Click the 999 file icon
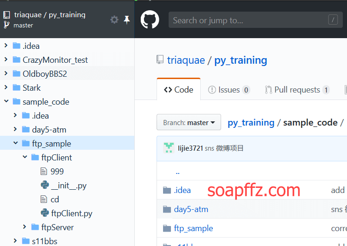The width and height of the screenshot is (347, 246). 44,171
